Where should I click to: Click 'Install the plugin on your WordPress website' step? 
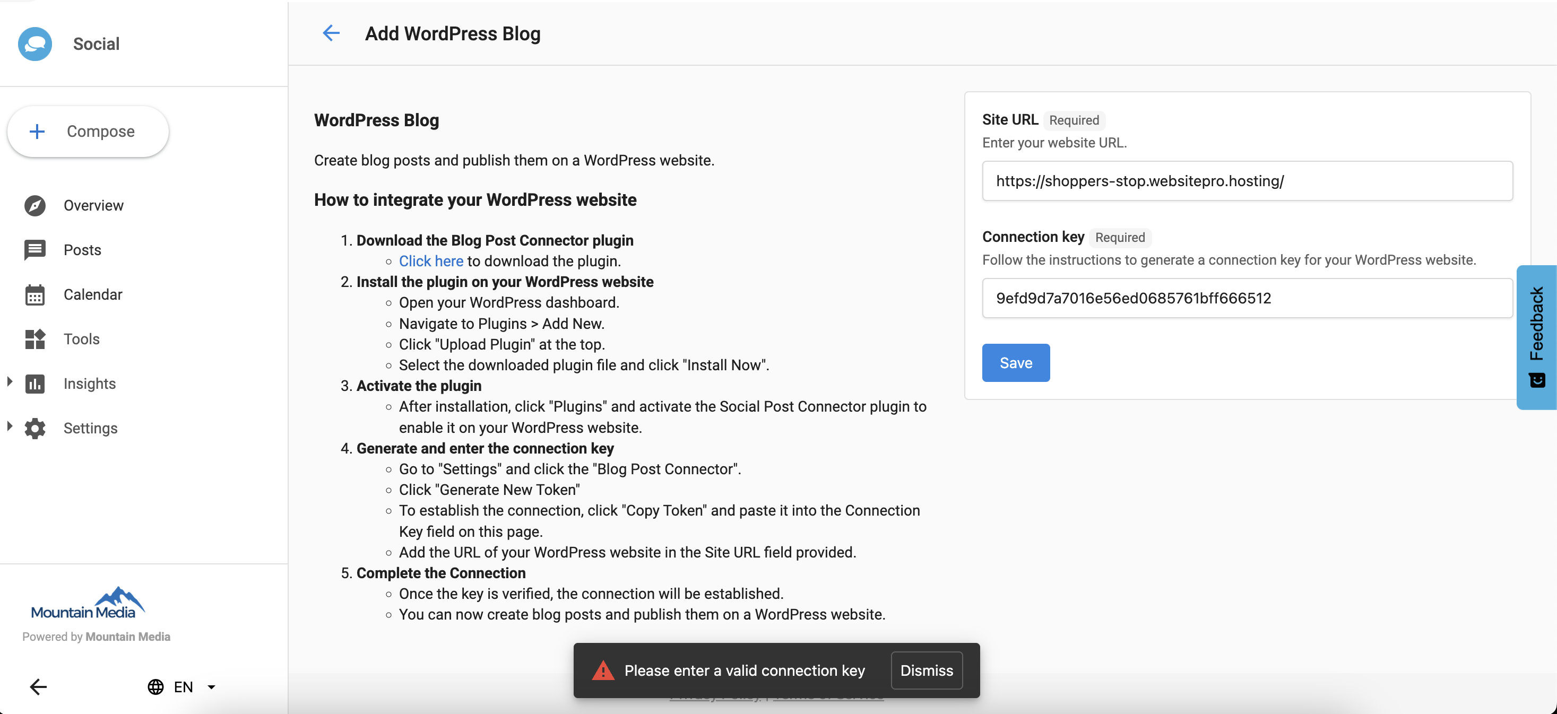tap(505, 282)
